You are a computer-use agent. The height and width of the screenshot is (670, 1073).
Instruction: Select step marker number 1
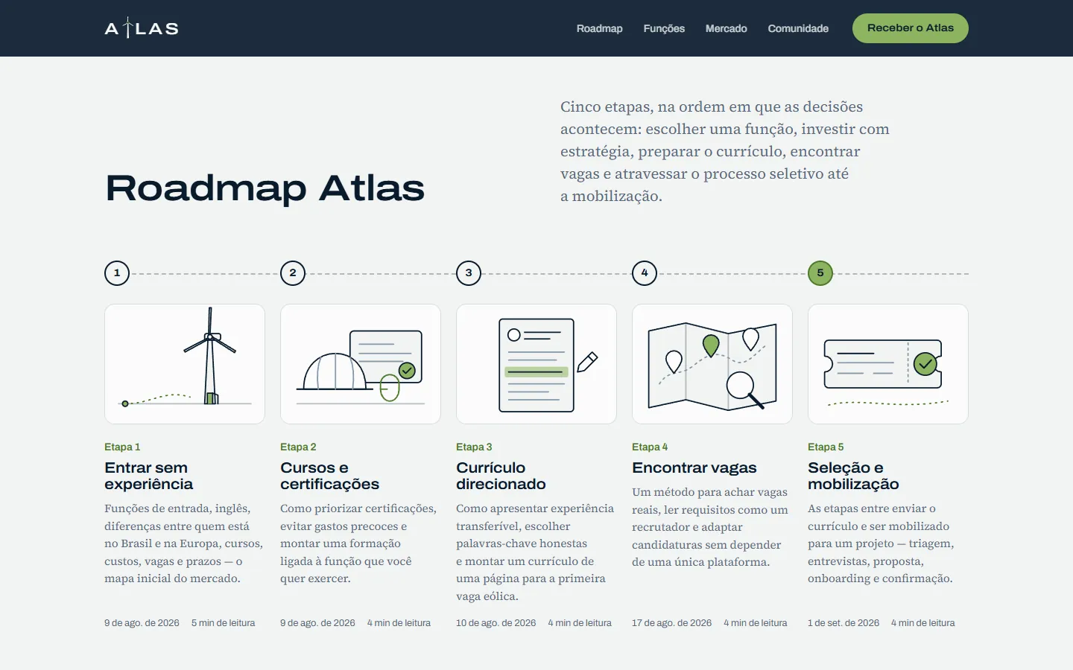pos(117,273)
